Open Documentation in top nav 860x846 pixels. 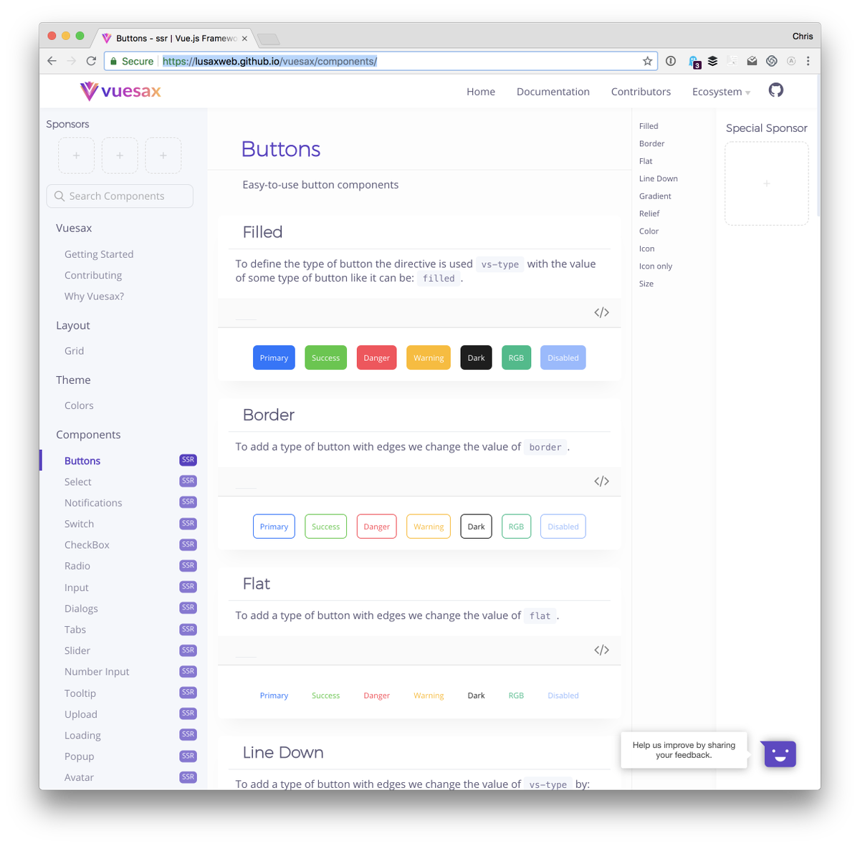(553, 92)
